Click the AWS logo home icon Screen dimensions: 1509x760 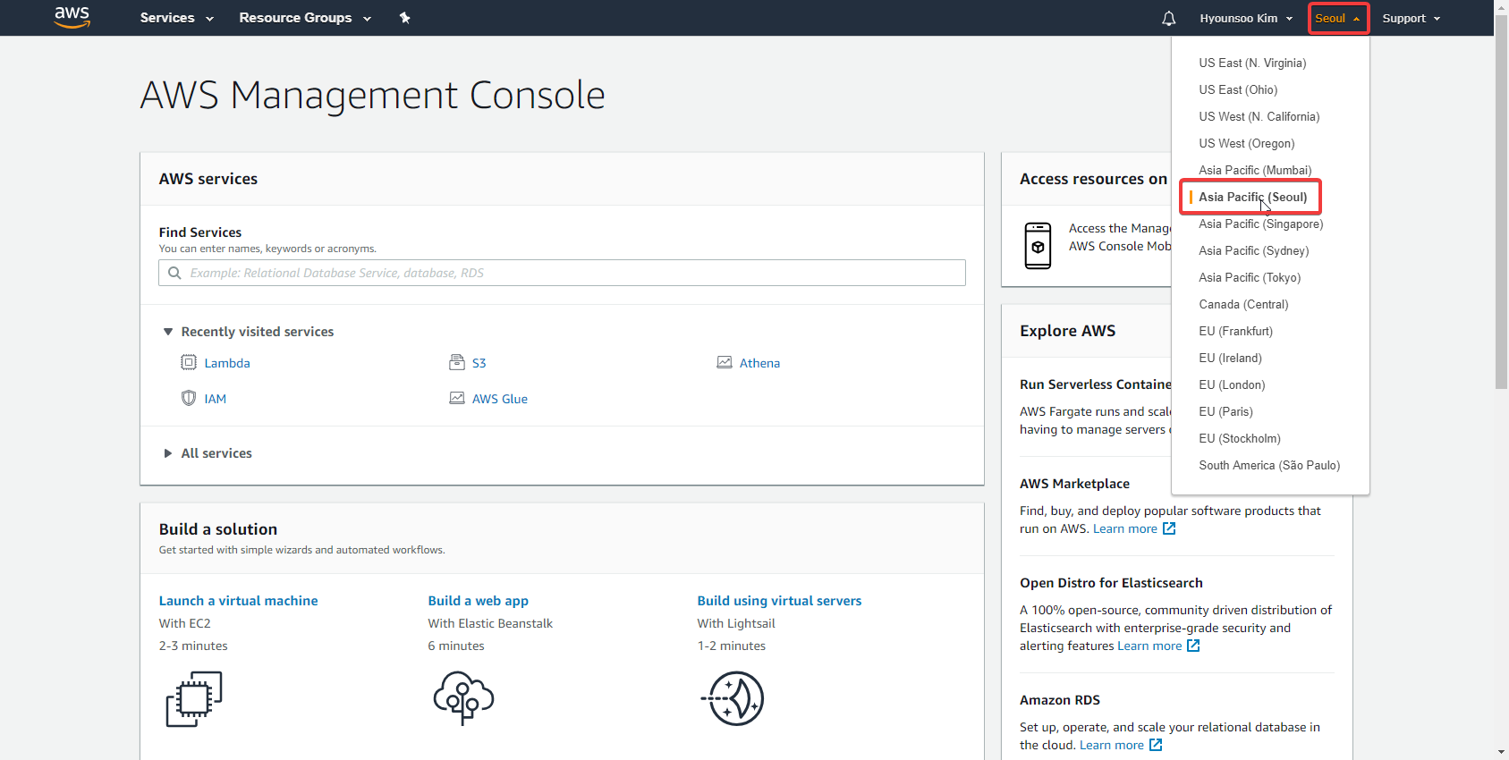coord(72,17)
